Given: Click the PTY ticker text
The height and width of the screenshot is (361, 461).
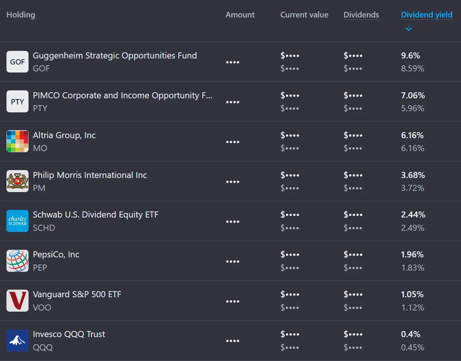Looking at the screenshot, I should 40,109.
